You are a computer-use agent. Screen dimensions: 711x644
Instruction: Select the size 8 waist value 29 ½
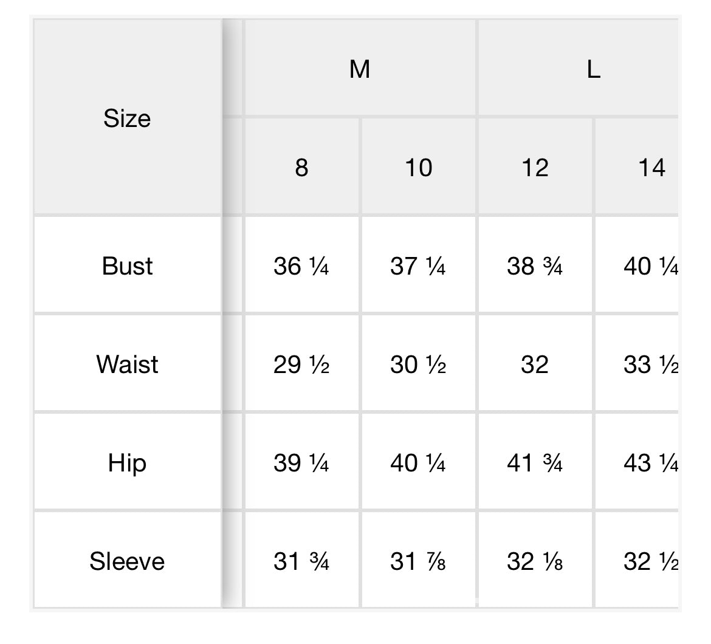click(301, 364)
